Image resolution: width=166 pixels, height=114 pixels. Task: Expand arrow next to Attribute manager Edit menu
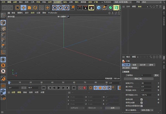(138, 57)
